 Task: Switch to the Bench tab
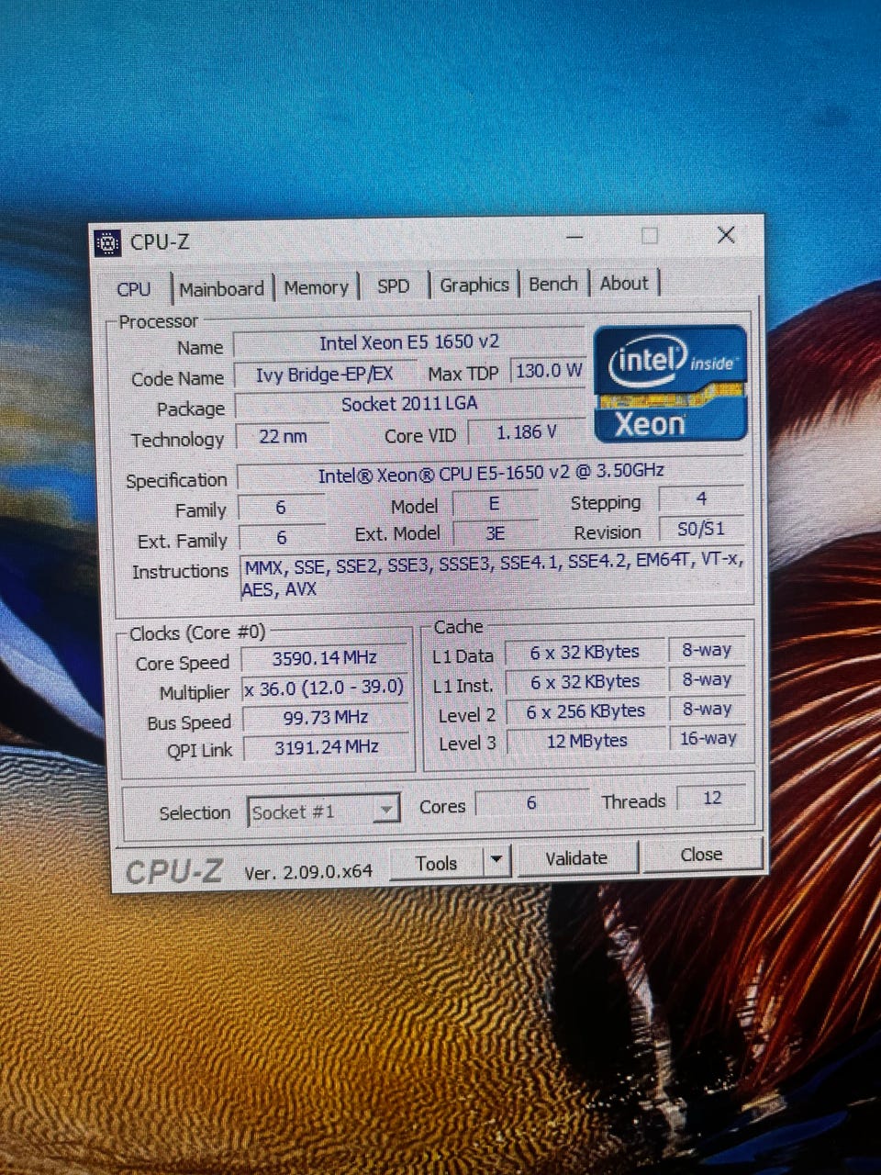553,284
